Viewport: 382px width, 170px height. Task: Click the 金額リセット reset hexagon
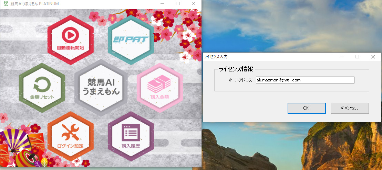pyautogui.click(x=42, y=88)
